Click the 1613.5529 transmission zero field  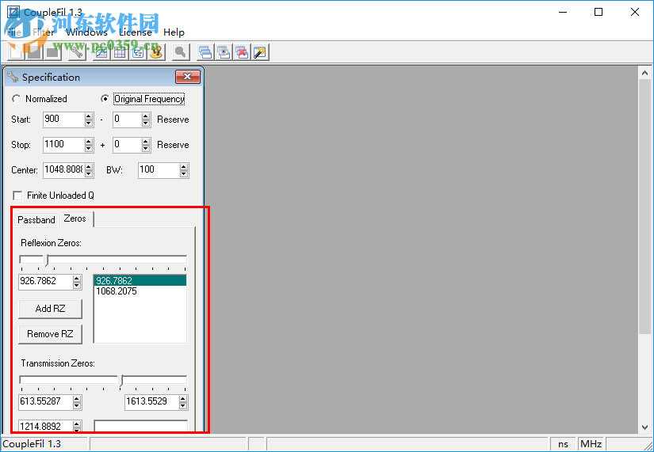pyautogui.click(x=152, y=402)
